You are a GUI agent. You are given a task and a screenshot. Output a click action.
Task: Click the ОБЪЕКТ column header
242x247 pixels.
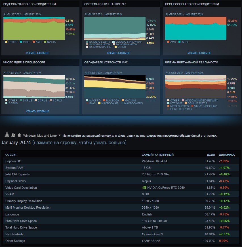pyautogui.click(x=11, y=155)
